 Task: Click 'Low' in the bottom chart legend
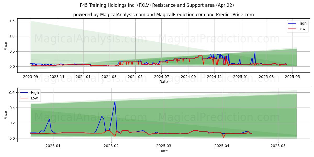click(34, 98)
